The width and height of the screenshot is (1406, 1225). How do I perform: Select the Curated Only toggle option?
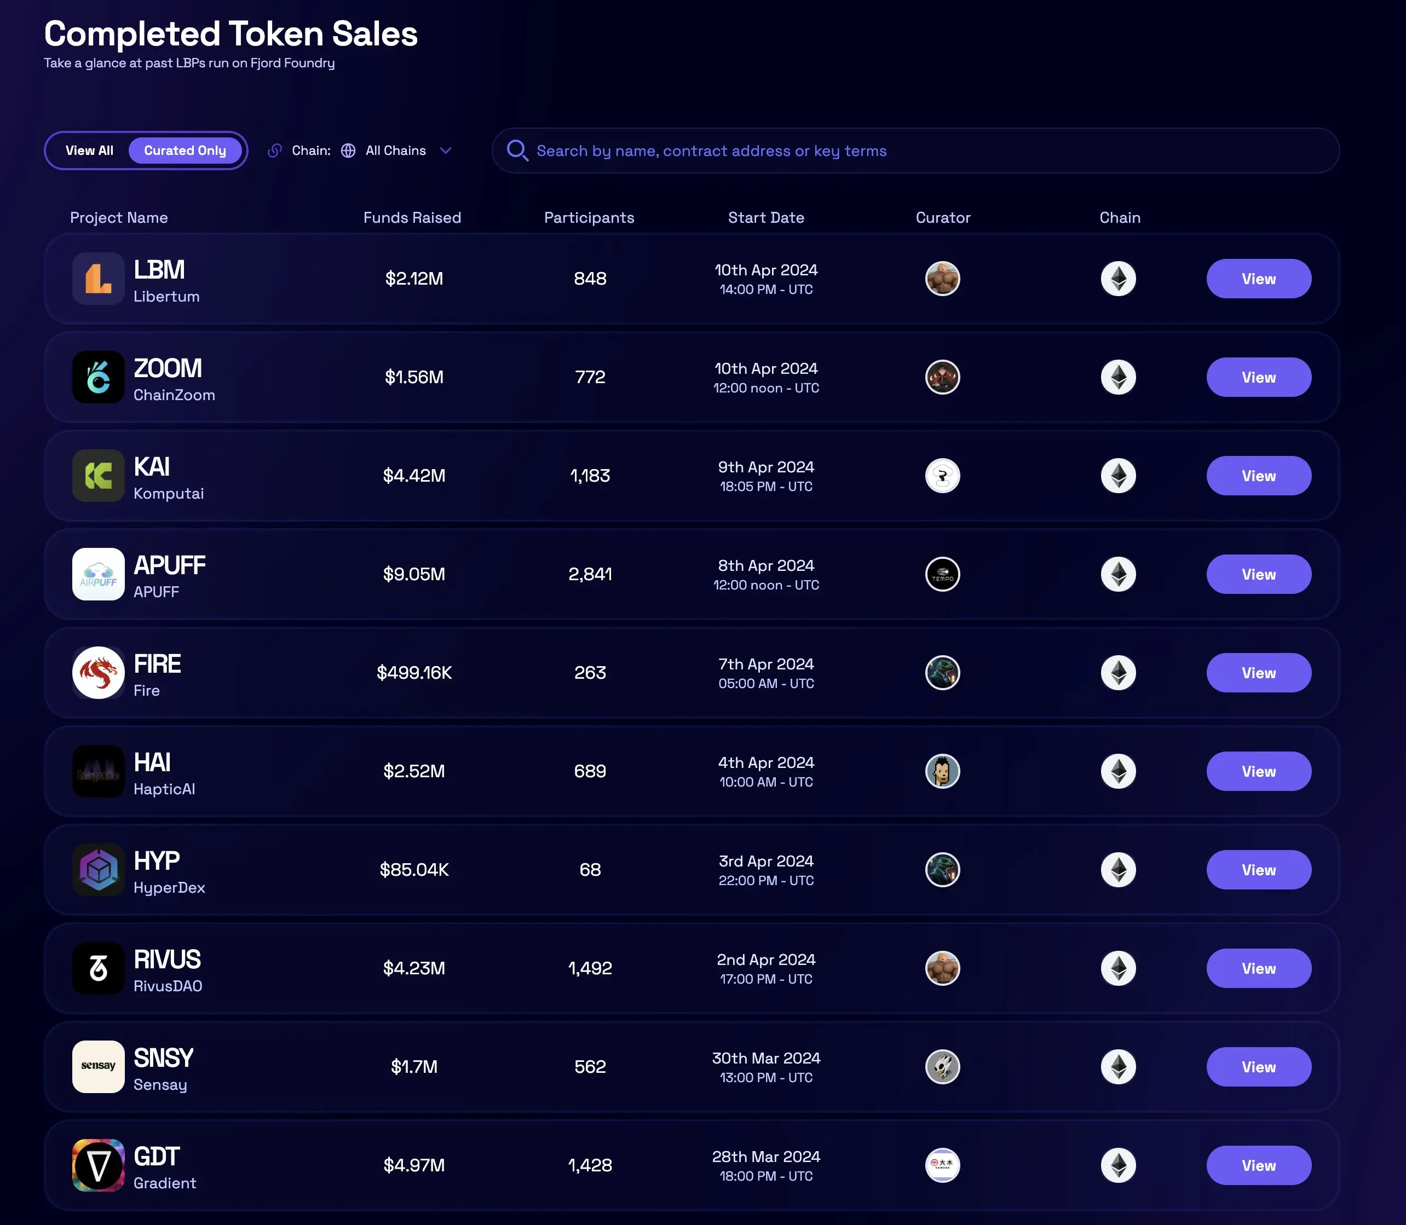[x=185, y=151]
